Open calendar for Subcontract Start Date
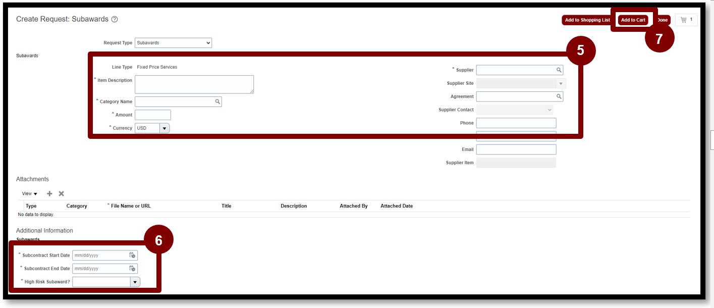This screenshot has height=308, width=714. point(132,255)
